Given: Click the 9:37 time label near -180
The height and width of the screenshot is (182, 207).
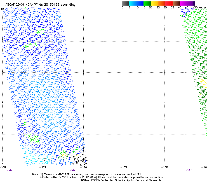Looking at the screenshot, I should pyautogui.click(x=10, y=170).
